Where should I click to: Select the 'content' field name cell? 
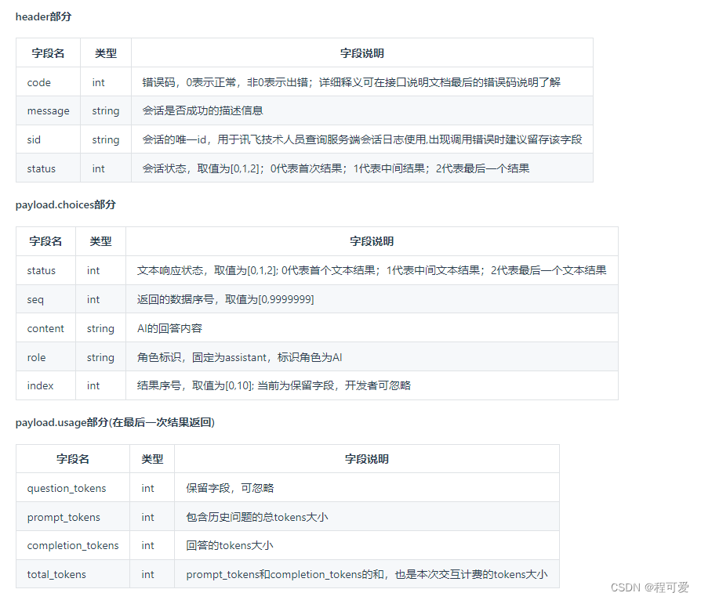pyautogui.click(x=46, y=328)
